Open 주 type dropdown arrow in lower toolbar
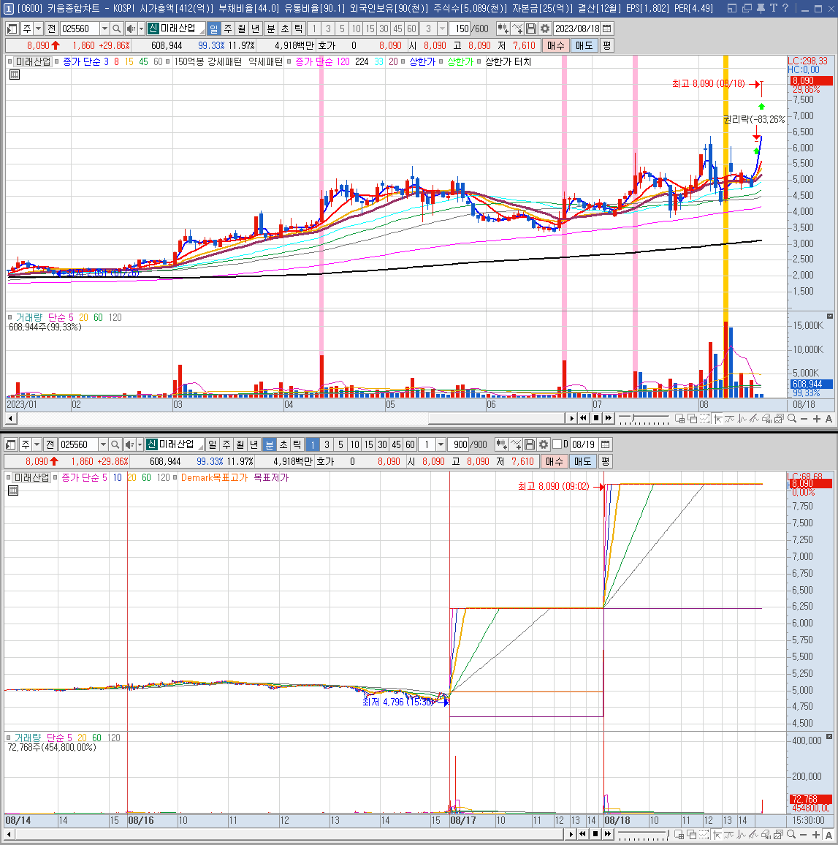 pyautogui.click(x=37, y=444)
